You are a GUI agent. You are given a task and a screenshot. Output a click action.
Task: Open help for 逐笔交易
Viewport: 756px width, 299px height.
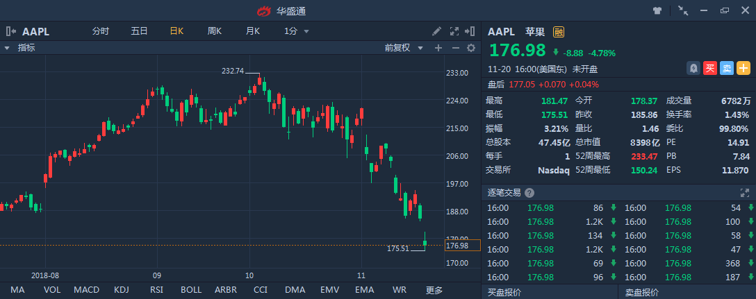tap(529, 193)
